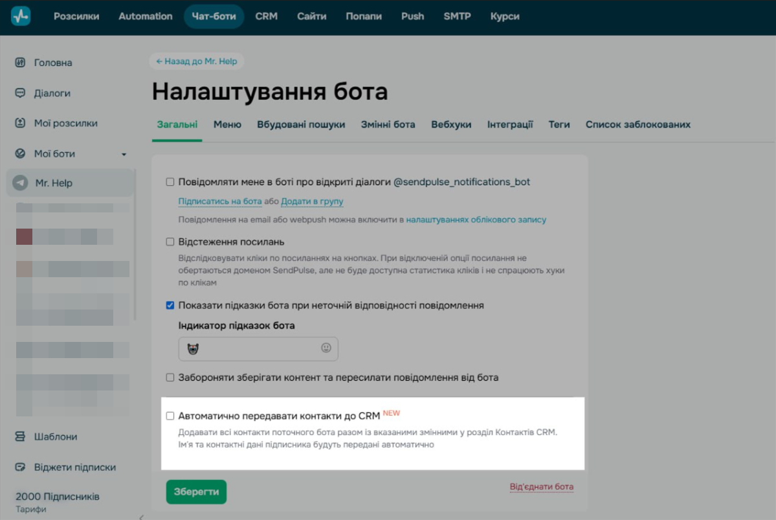Open Push in top navigation
Image resolution: width=776 pixels, height=520 pixels.
(413, 16)
